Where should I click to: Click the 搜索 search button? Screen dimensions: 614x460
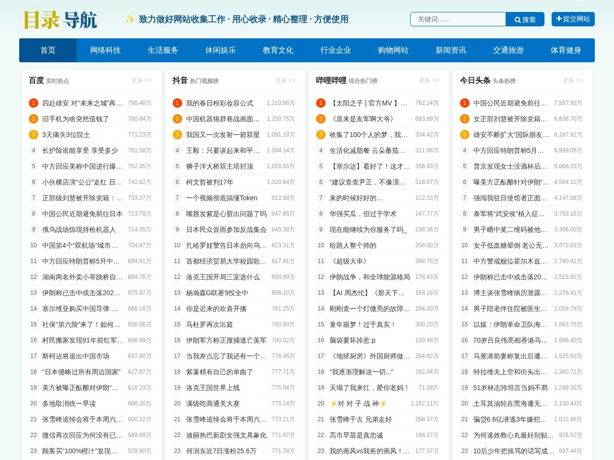[x=525, y=20]
